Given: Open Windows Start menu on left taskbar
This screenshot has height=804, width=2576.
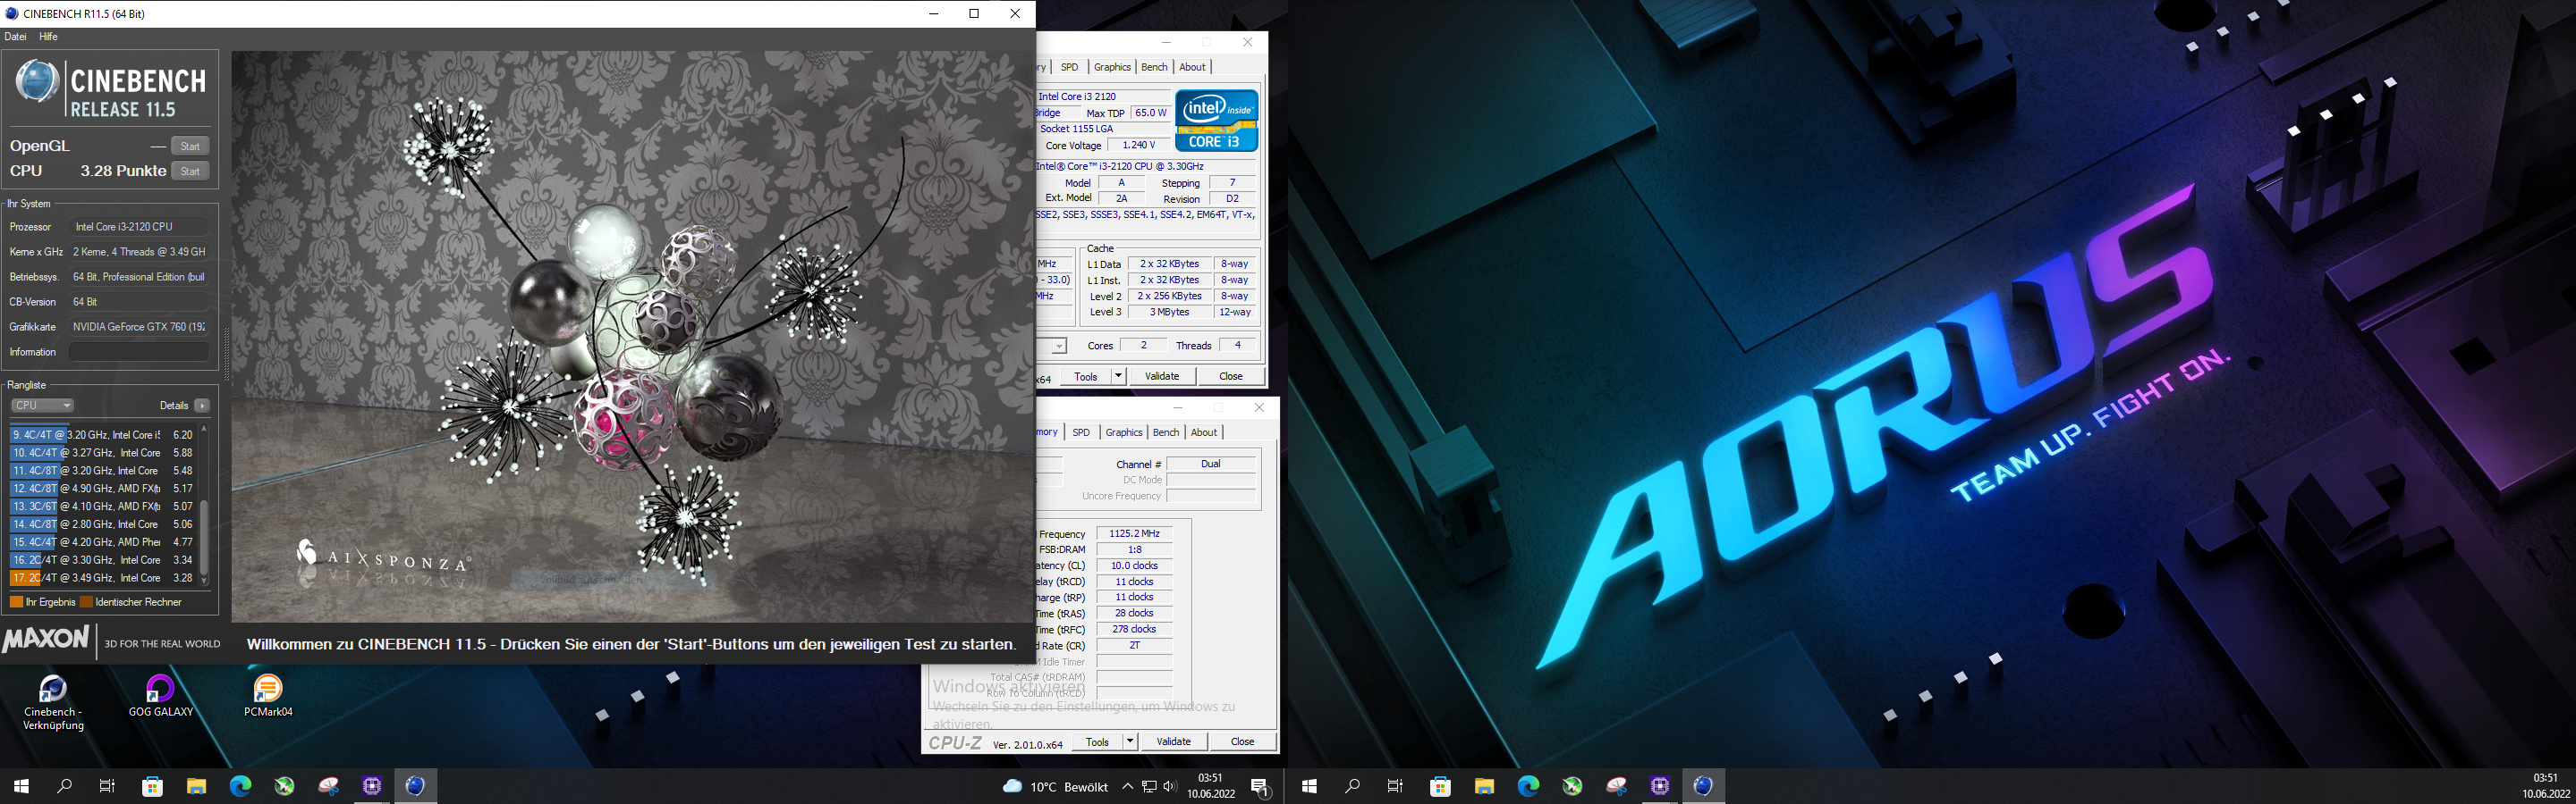Looking at the screenshot, I should coord(21,786).
